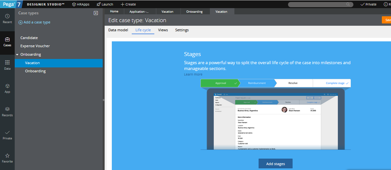This screenshot has height=170, width=391.
Task: Click the Learn more link
Action: pyautogui.click(x=193, y=74)
